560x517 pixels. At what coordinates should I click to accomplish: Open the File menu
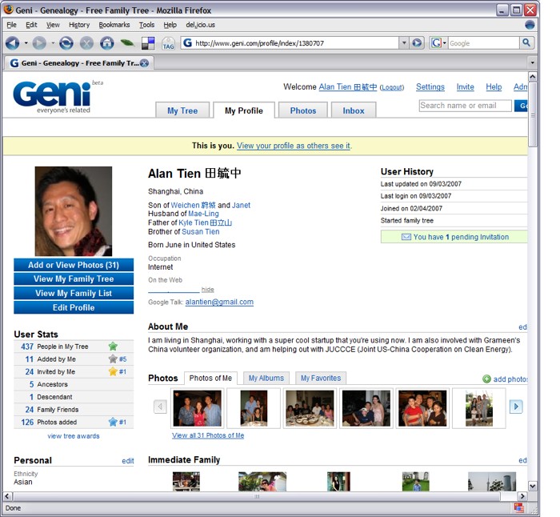[x=11, y=25]
